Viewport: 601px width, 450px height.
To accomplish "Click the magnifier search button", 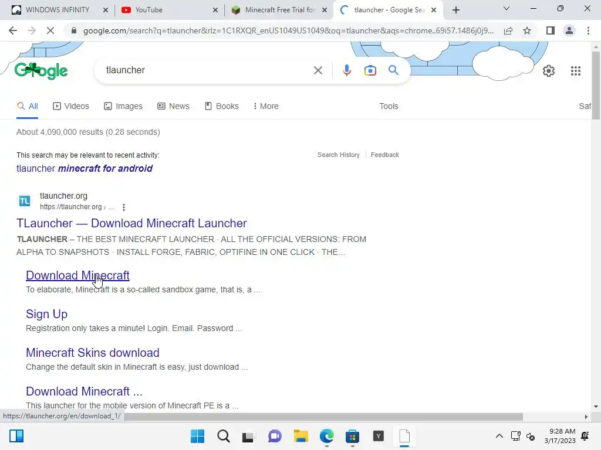I will pyautogui.click(x=393, y=70).
